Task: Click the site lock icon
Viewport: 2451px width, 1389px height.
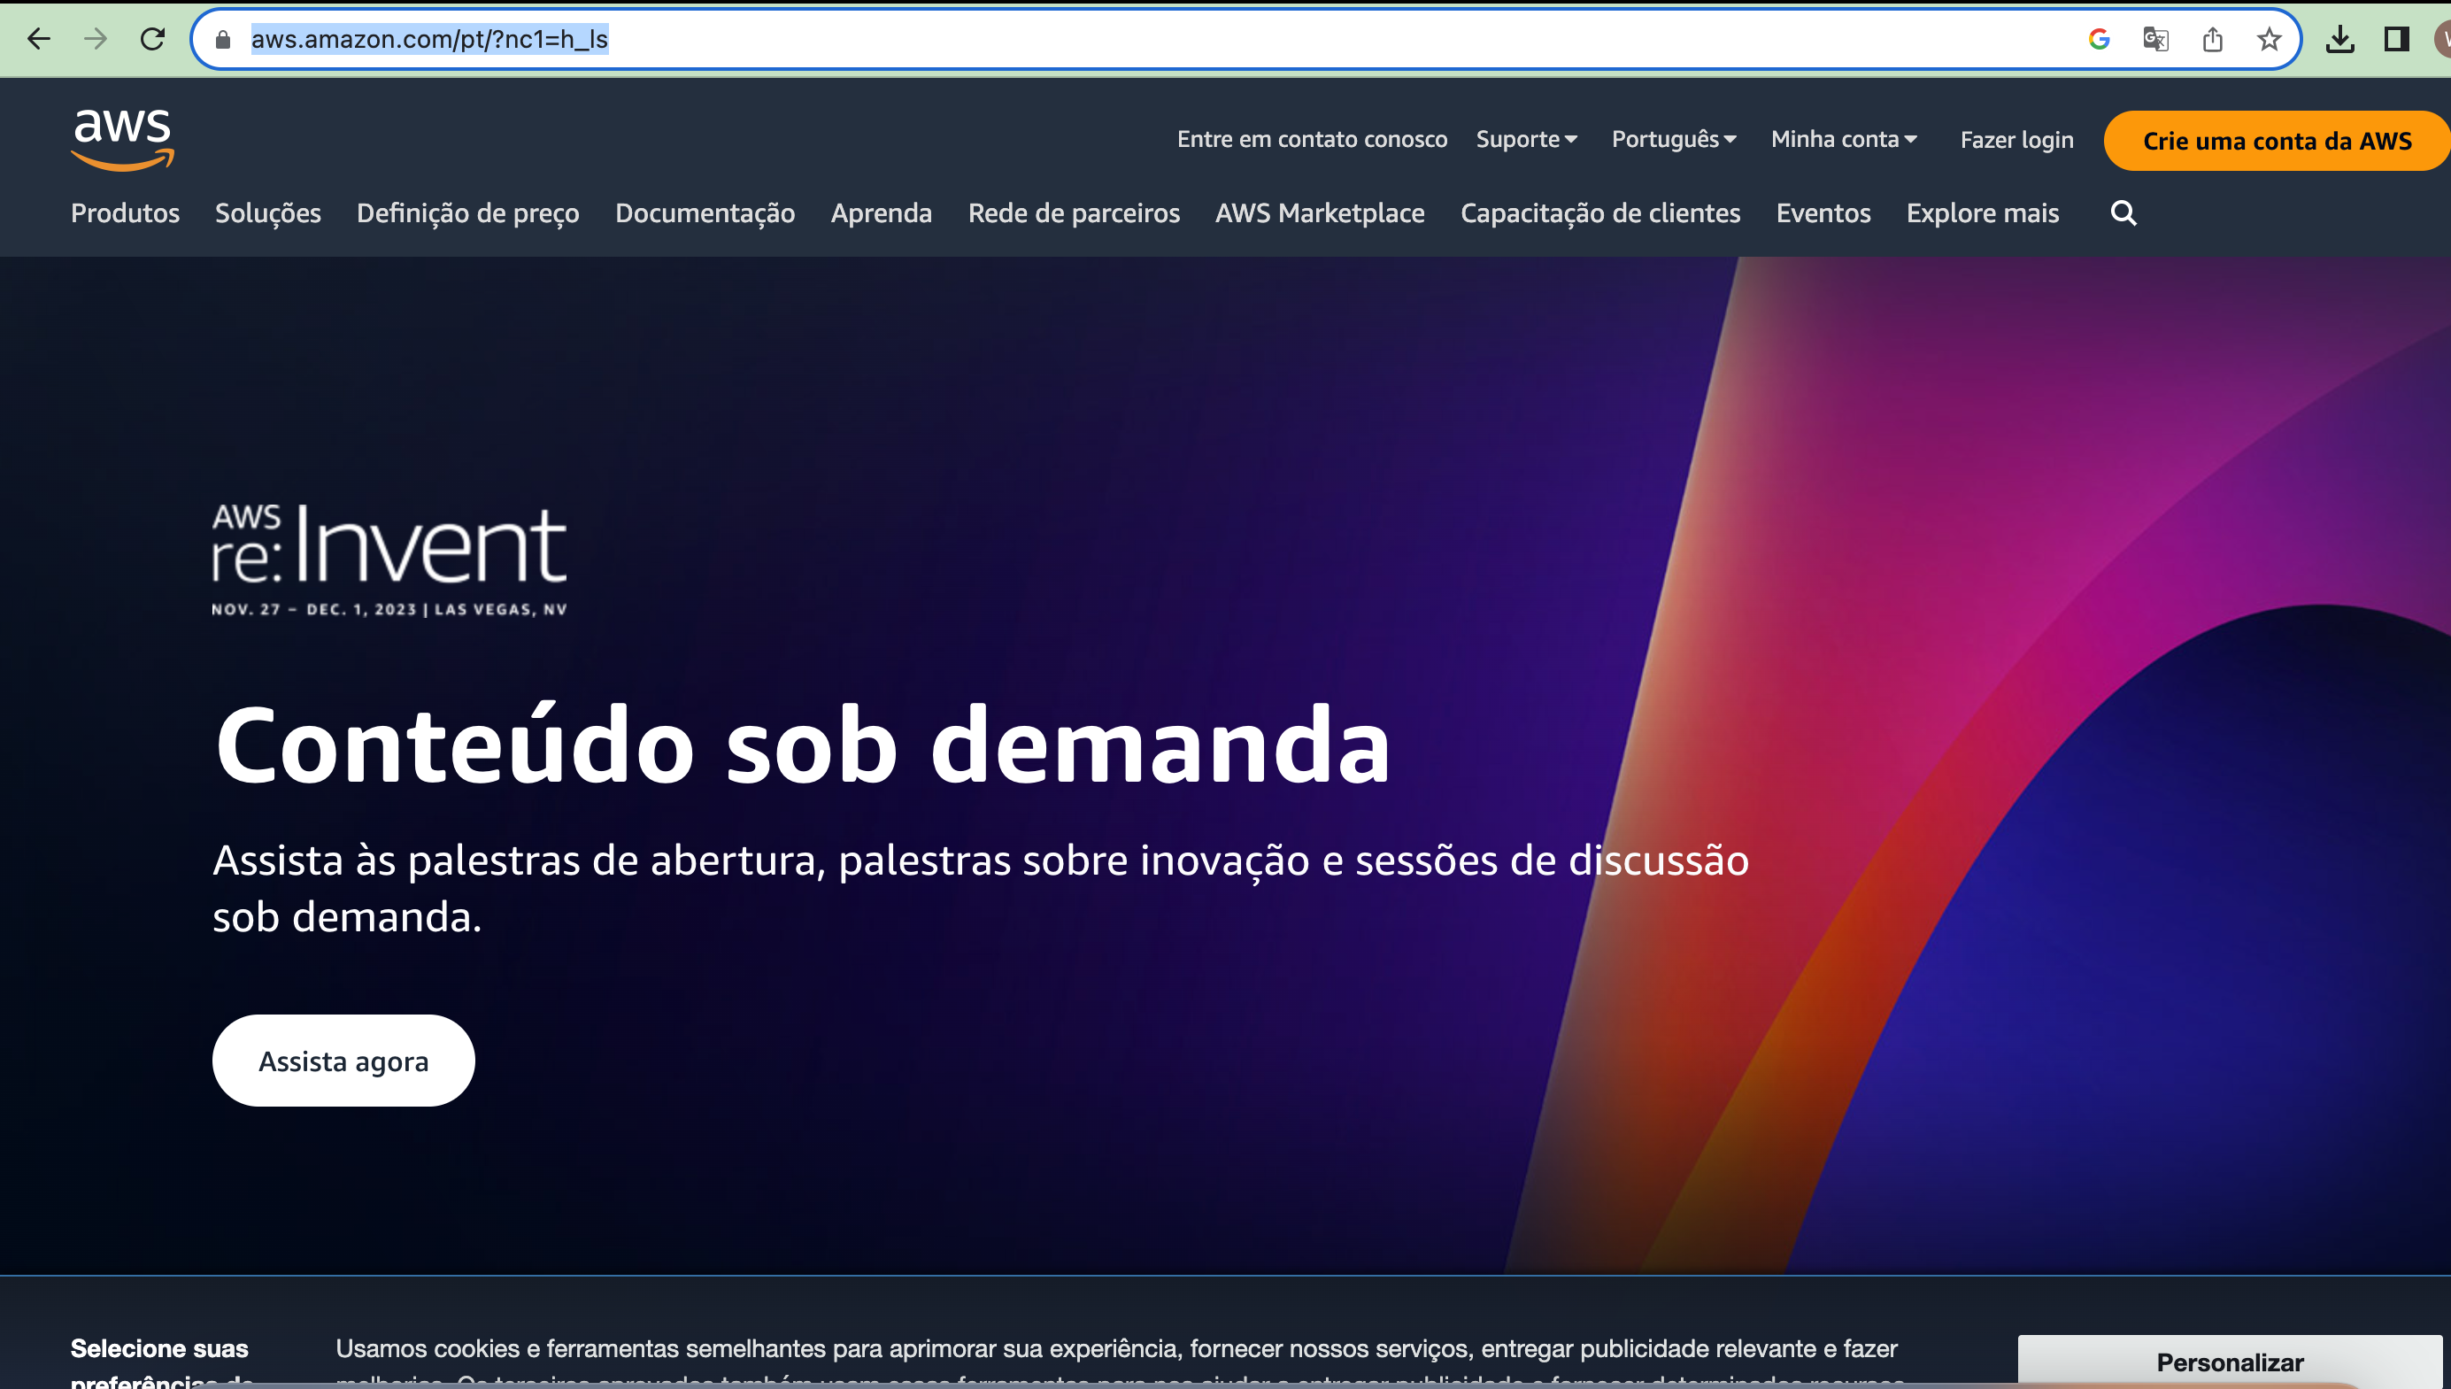Action: (223, 39)
